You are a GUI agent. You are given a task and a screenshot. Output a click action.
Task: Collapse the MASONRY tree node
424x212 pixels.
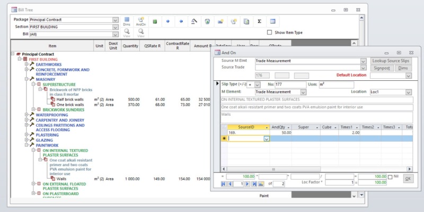[26, 79]
